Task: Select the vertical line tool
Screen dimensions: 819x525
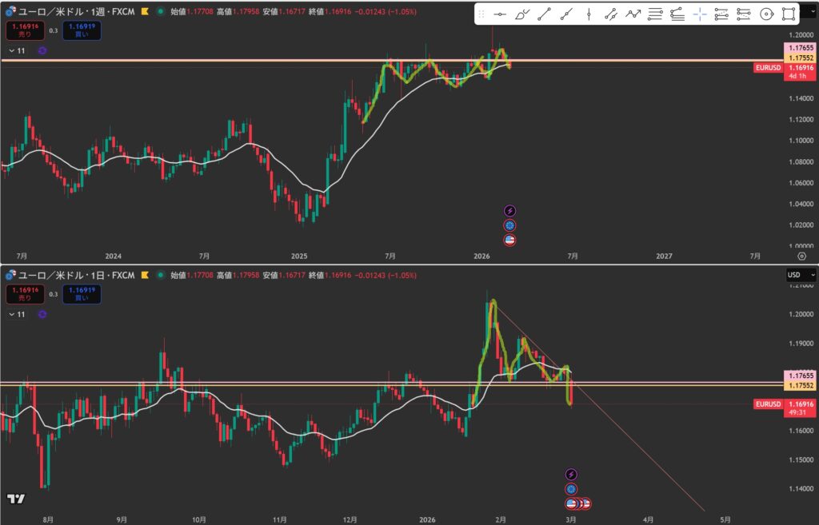Action: [x=589, y=14]
